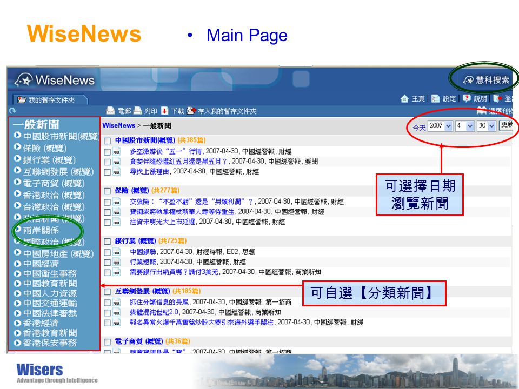Select 中國房地產 (概覽) in sidebar
The image size is (519, 389).
[x=58, y=254]
